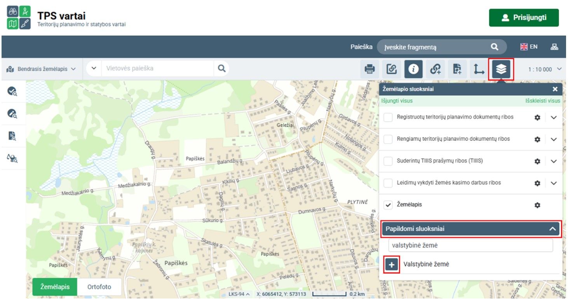
Task: Click the magnifier in Paieška field
Action: coord(494,47)
